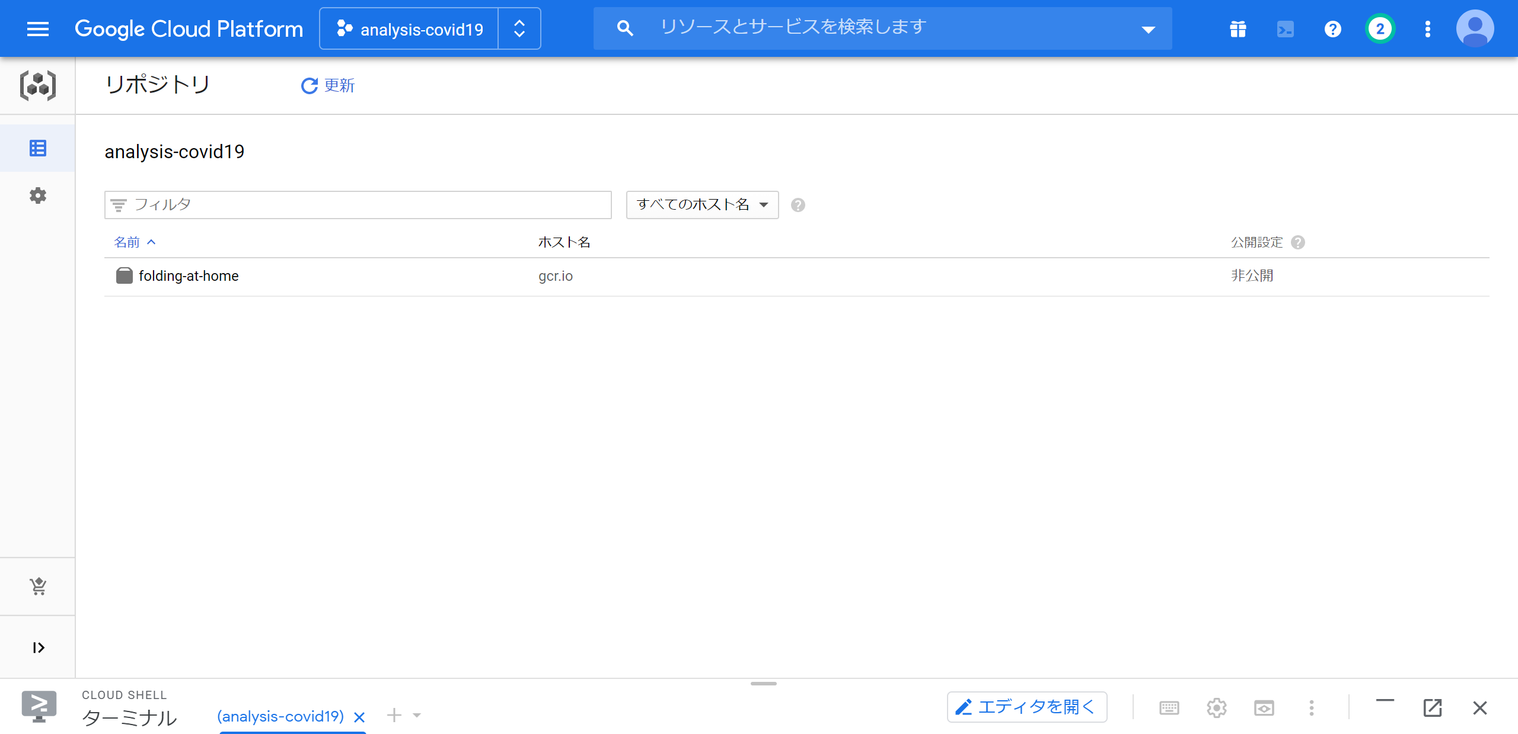
Task: Open the keyboard input icon in Cloud Shell
Action: click(x=1169, y=707)
